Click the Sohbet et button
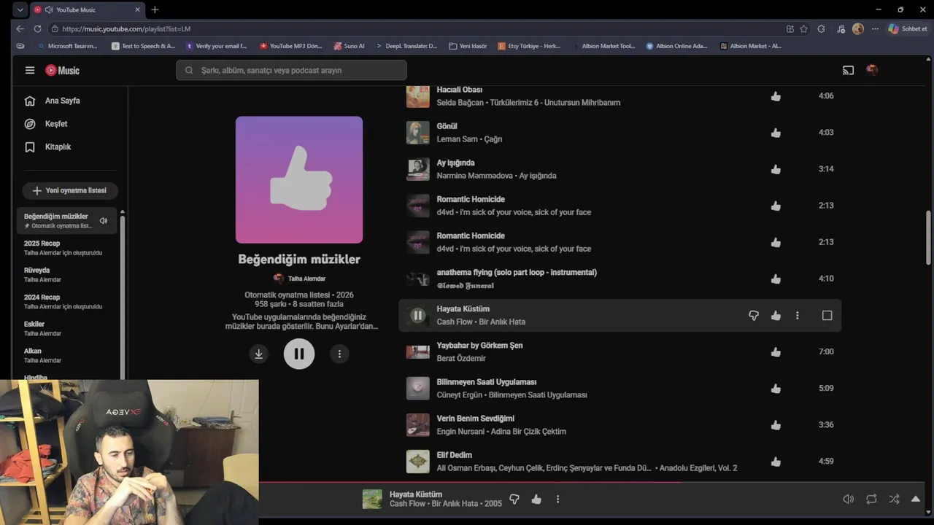Image resolution: width=934 pixels, height=525 pixels. [x=908, y=28]
